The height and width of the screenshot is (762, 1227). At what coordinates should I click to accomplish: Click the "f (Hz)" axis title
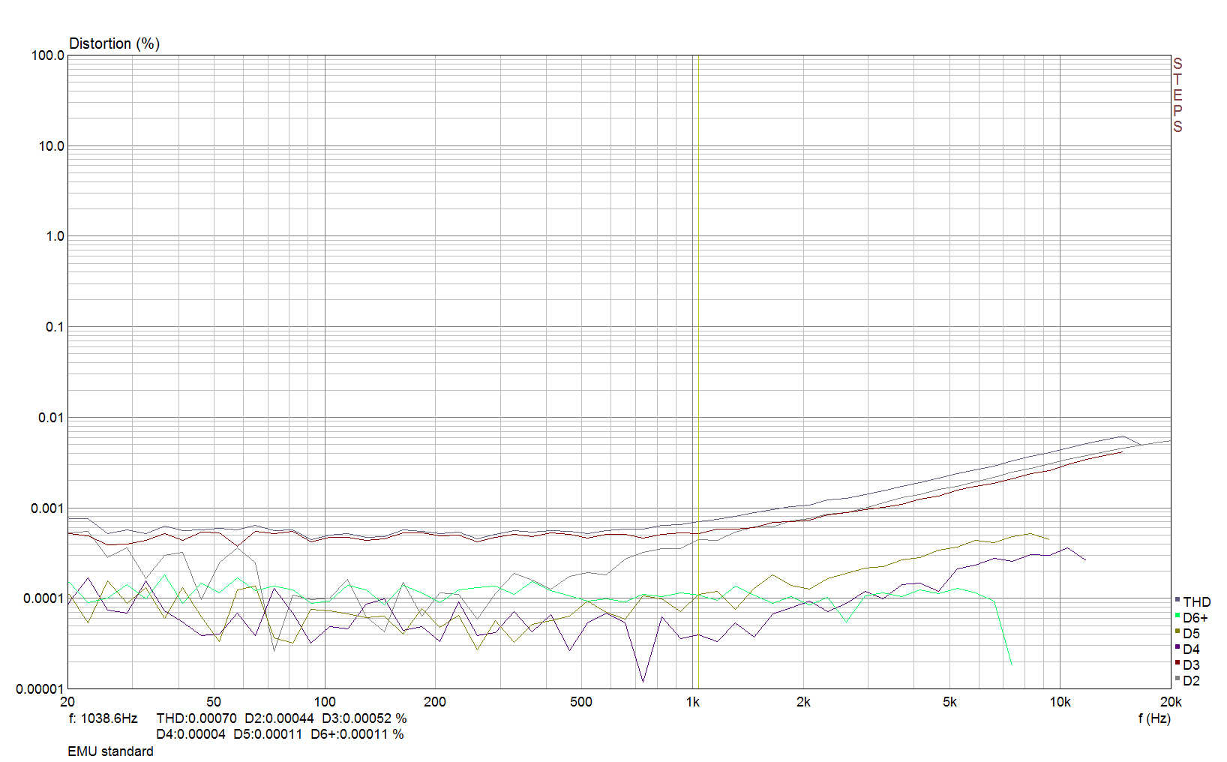[1154, 718]
